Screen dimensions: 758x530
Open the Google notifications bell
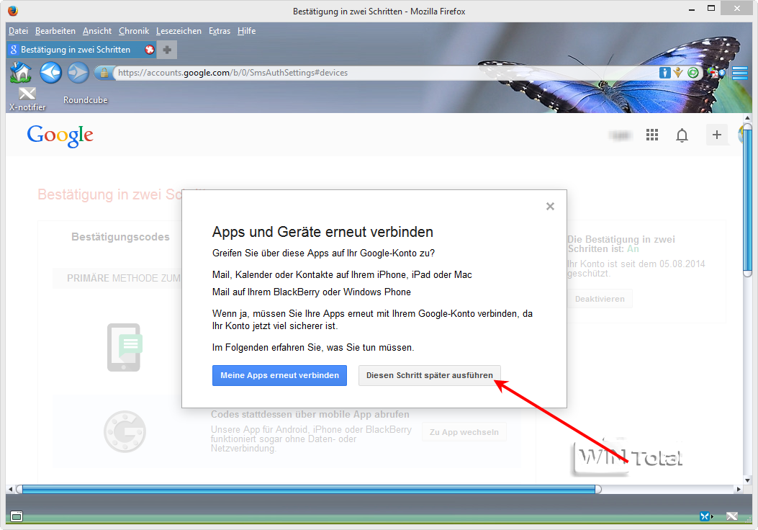pyautogui.click(x=682, y=135)
